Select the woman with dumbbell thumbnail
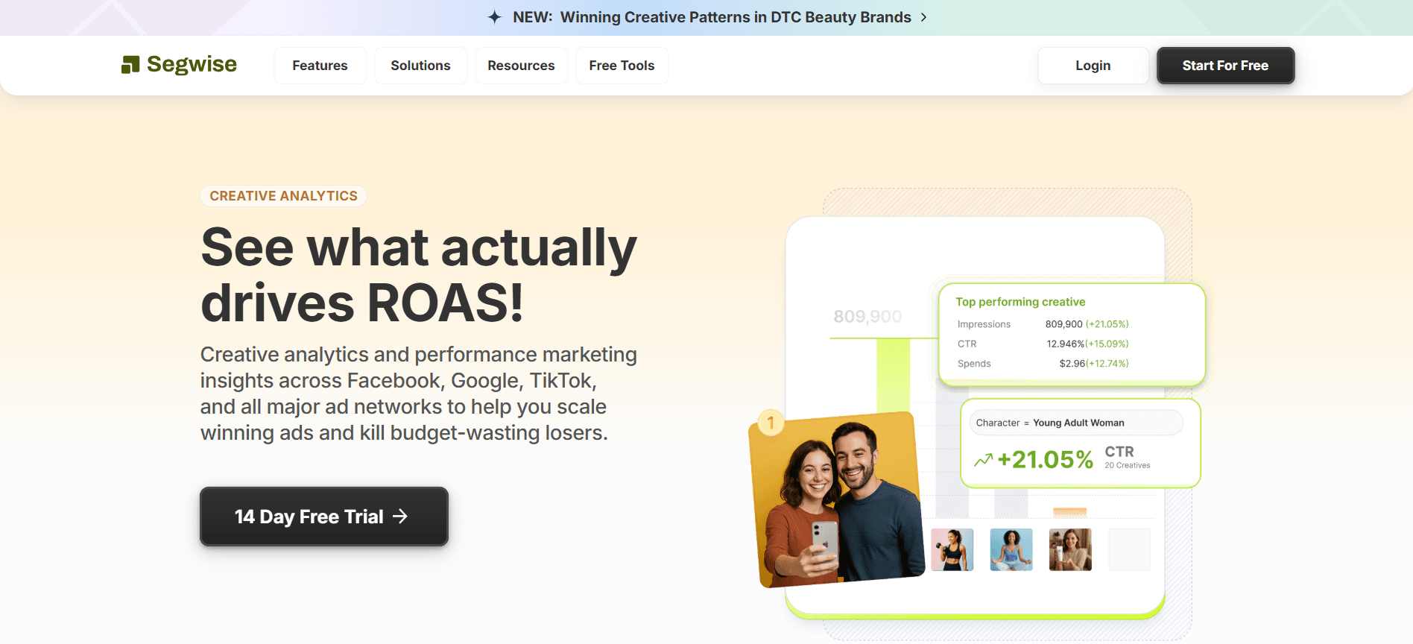The image size is (1413, 644). pos(952,549)
